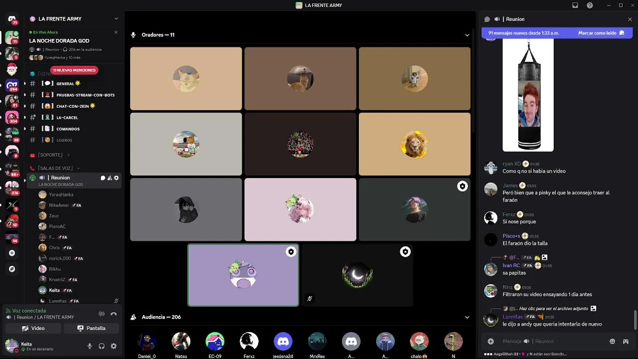Screen dimensions: 638x359
Task: Open the Help question mark icon
Action: coord(590,5)
